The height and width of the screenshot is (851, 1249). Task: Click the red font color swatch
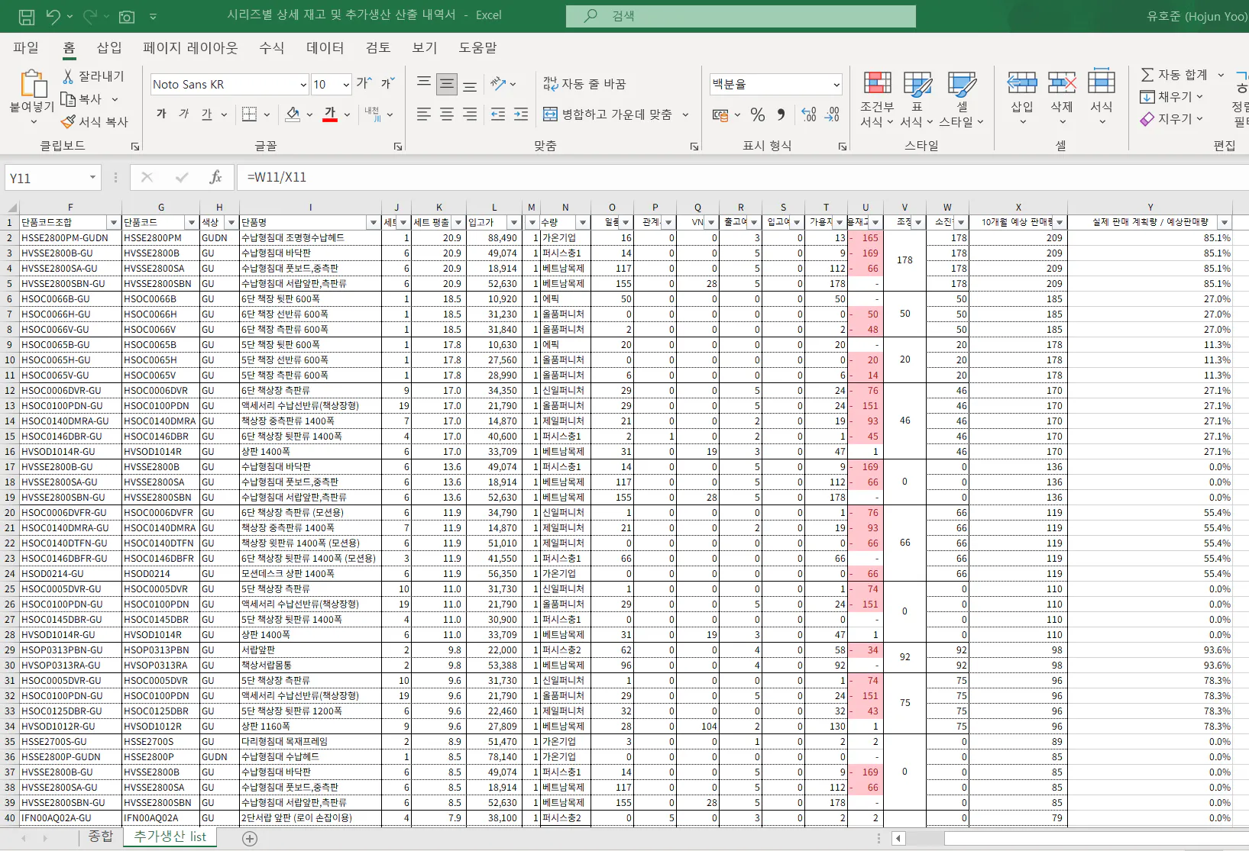coord(330,114)
